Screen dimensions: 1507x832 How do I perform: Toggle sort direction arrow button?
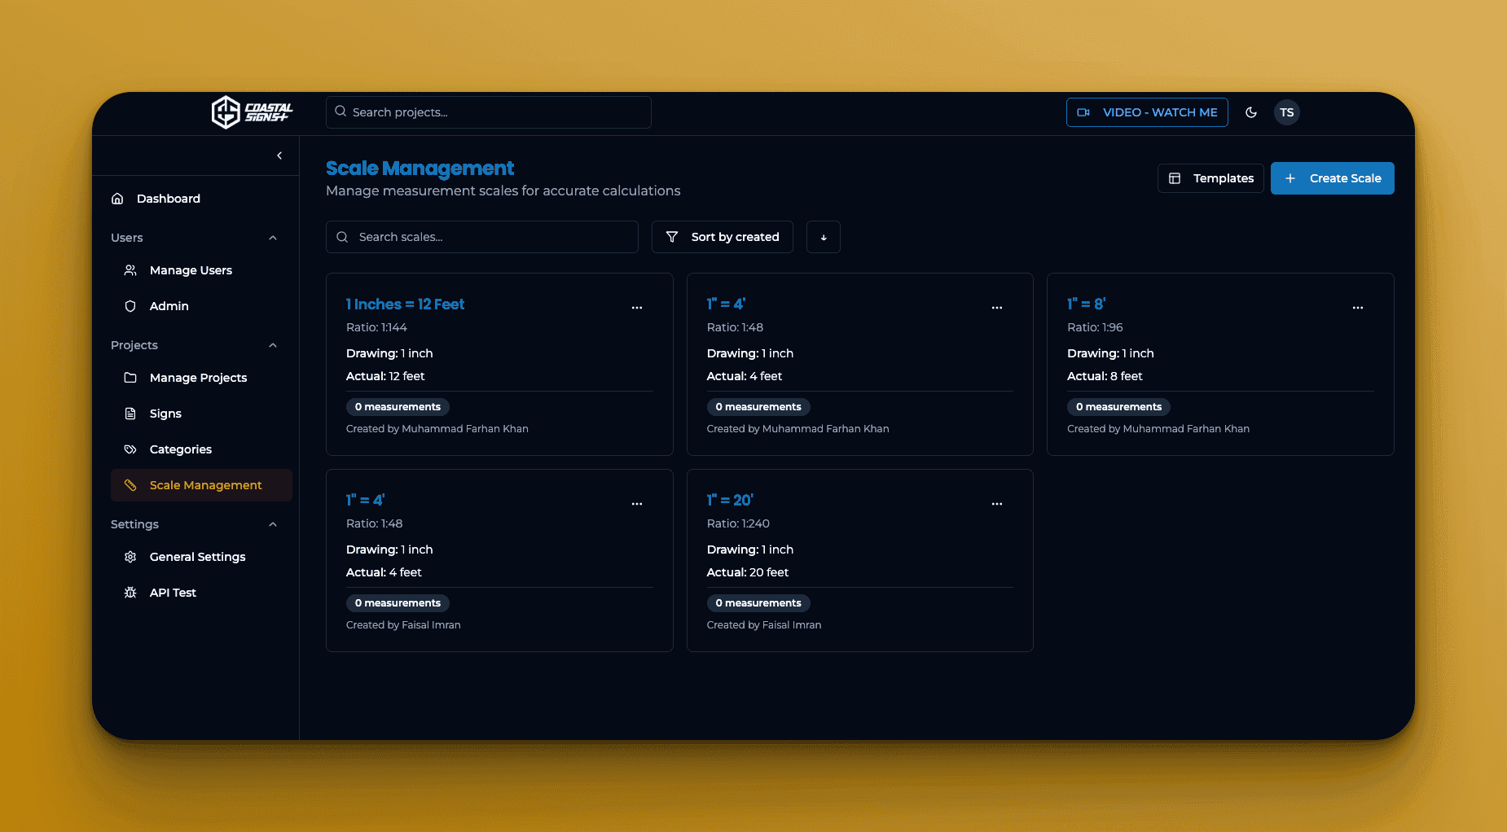pos(824,237)
